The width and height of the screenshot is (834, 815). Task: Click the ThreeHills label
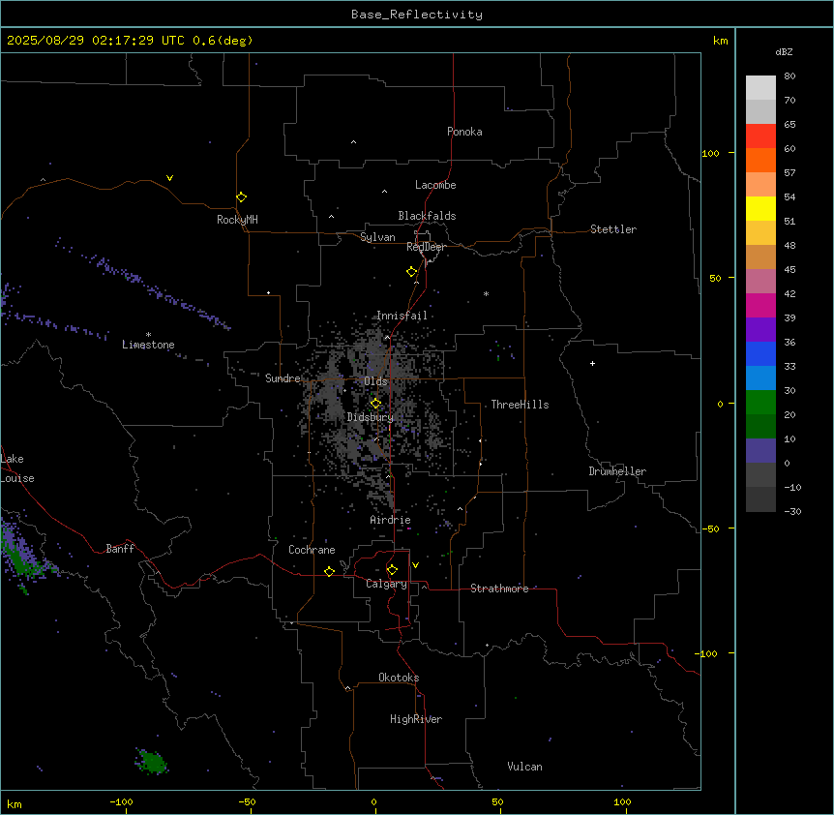520,405
